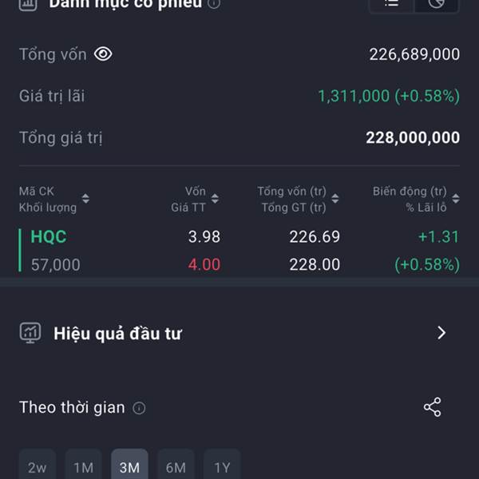479x479 pixels.
Task: Open the HQC stock row
Action: tap(239, 251)
